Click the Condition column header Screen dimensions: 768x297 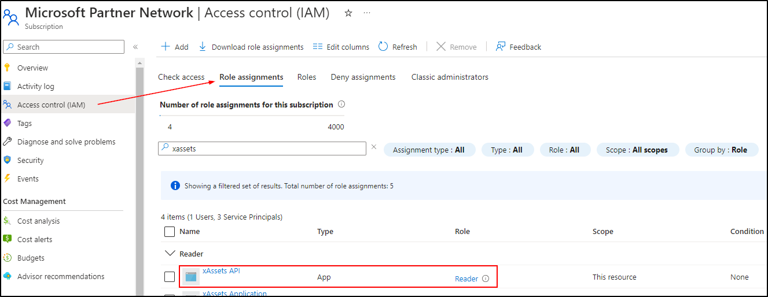(747, 232)
